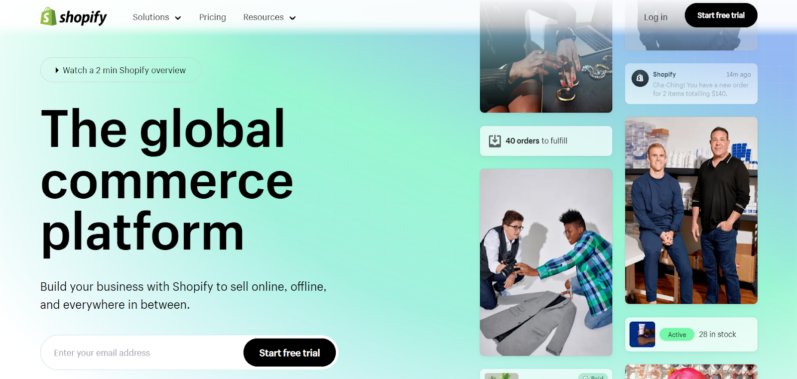This screenshot has height=379, width=797.
Task: Click the Paid status badge icon
Action: click(586, 378)
